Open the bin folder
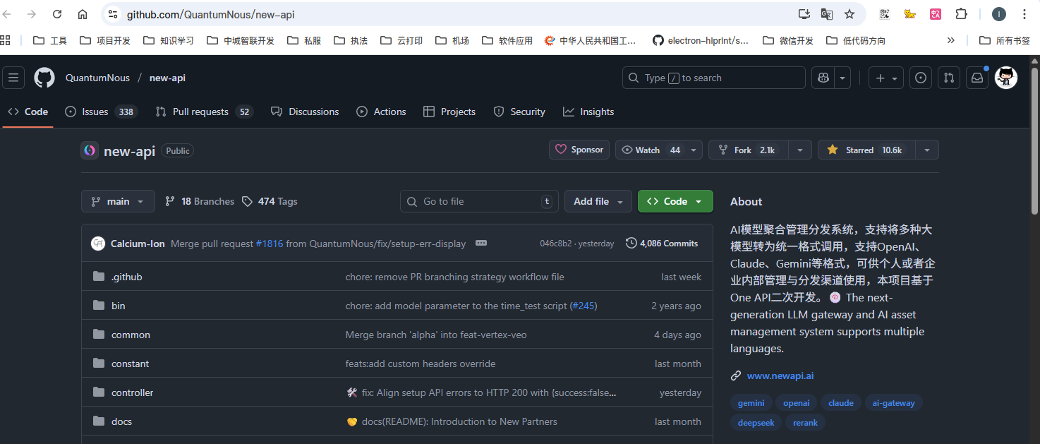The height and width of the screenshot is (444, 1040). coord(118,306)
